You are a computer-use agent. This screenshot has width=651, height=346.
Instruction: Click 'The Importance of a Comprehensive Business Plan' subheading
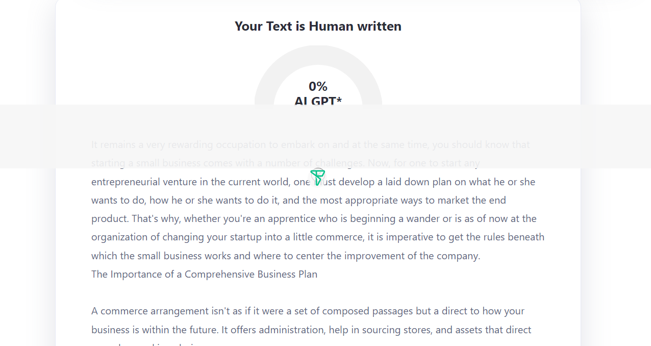[x=204, y=274]
